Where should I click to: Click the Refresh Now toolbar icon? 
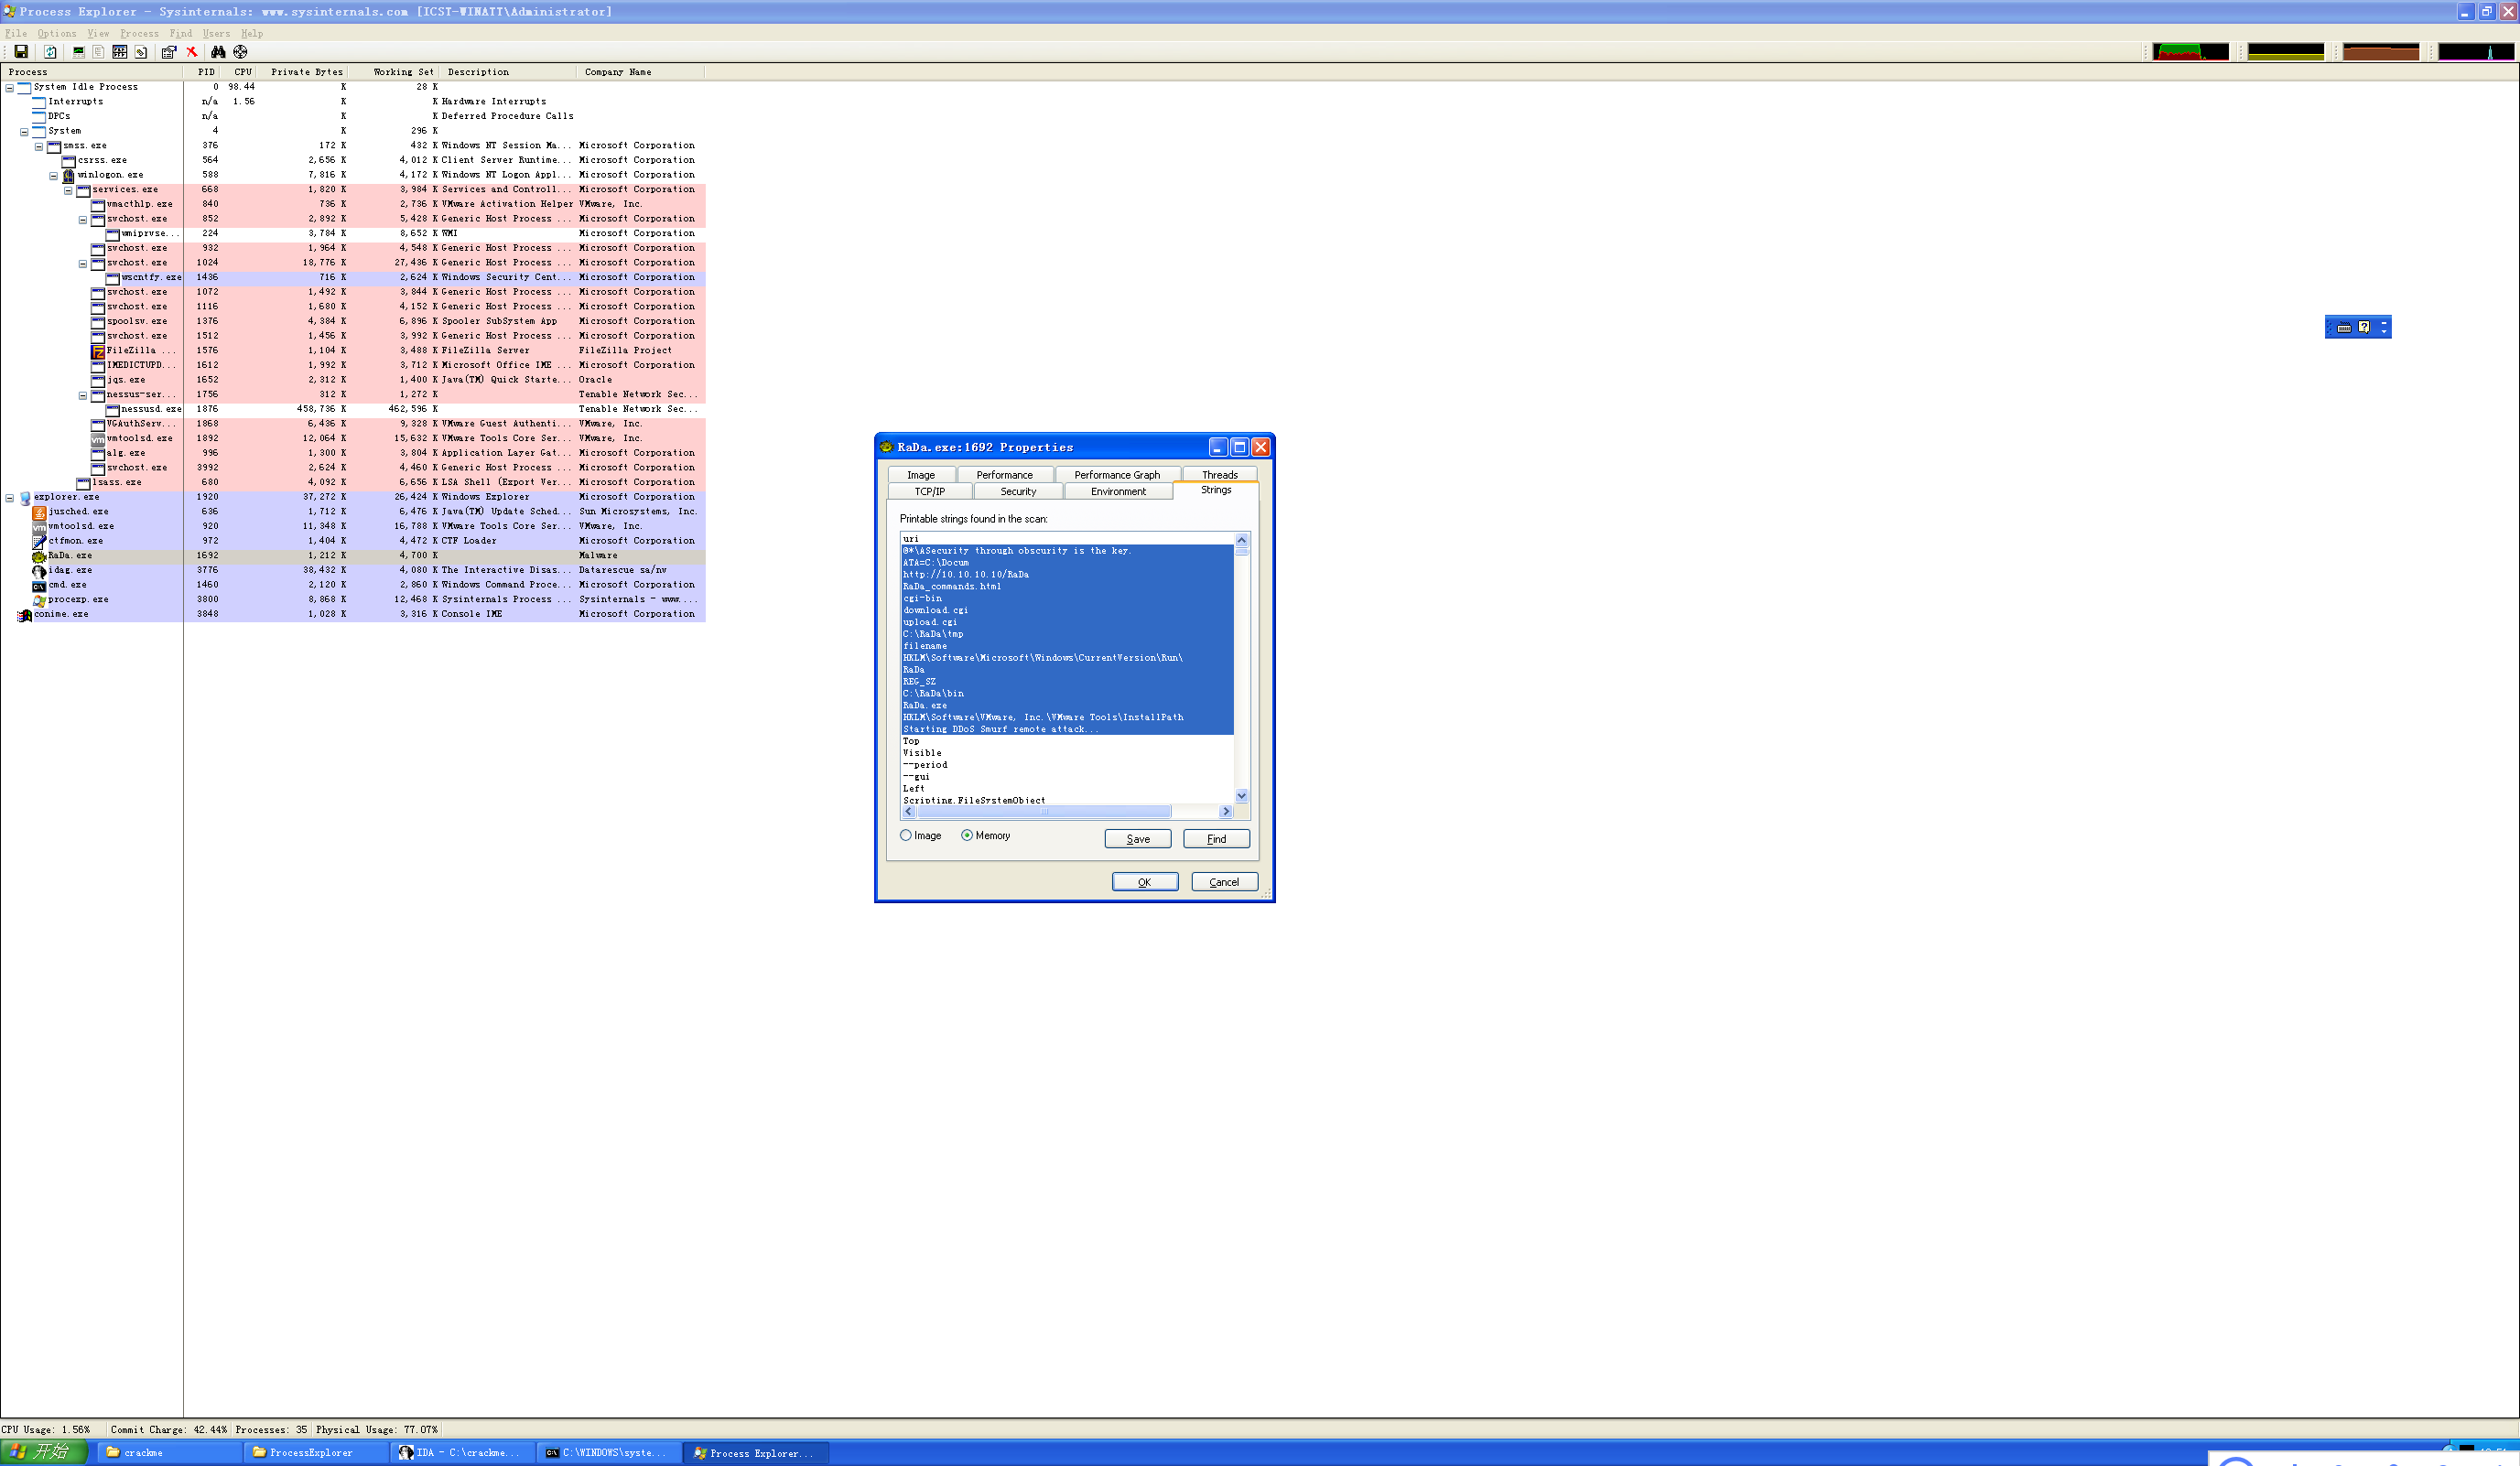(x=50, y=52)
